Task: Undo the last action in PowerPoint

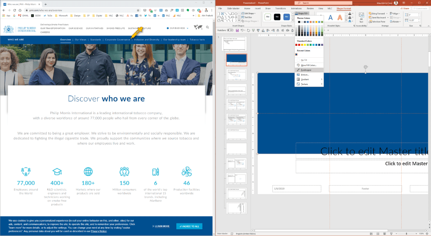Action: tap(242, 30)
